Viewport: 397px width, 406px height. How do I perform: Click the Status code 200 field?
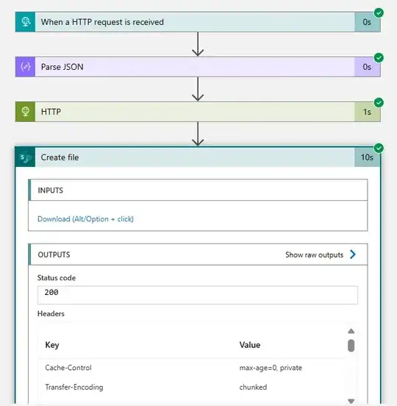[198, 295]
